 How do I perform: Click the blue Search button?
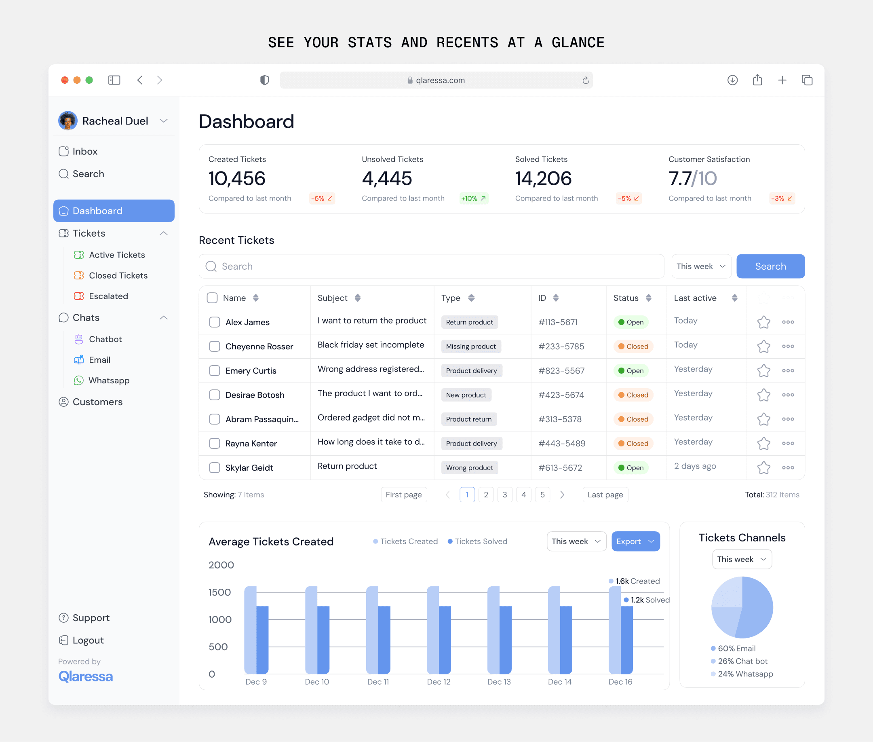[770, 266]
